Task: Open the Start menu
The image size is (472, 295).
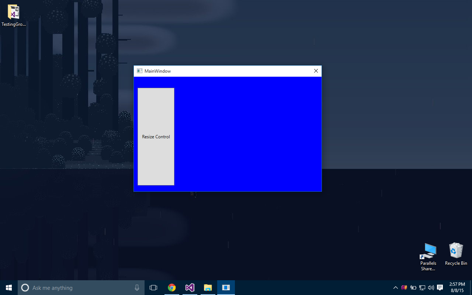Action: pos(8,288)
